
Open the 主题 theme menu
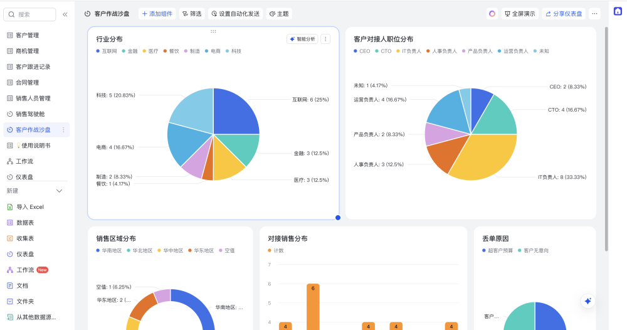coord(279,14)
